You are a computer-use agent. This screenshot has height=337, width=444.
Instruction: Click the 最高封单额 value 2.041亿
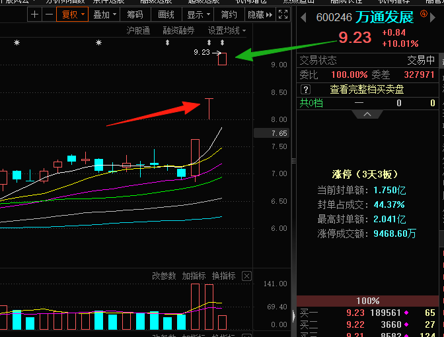(390, 219)
